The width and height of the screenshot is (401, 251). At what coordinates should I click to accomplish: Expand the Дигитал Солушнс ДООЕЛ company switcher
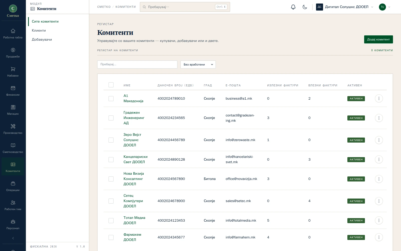tap(345, 7)
